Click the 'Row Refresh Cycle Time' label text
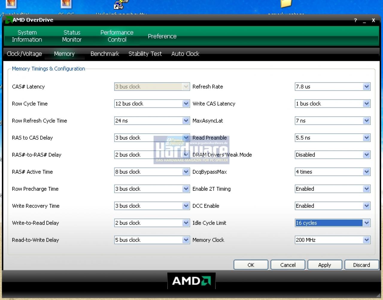 pyautogui.click(x=39, y=121)
